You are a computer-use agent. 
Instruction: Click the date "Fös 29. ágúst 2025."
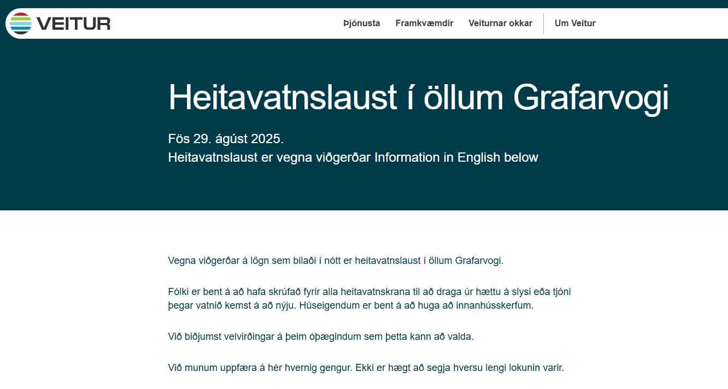point(226,139)
